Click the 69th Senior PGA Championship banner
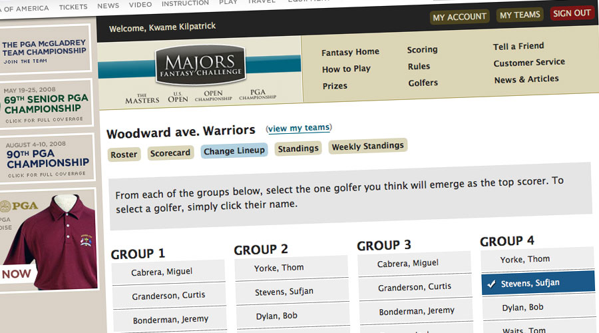The image size is (599, 333). coord(45,104)
